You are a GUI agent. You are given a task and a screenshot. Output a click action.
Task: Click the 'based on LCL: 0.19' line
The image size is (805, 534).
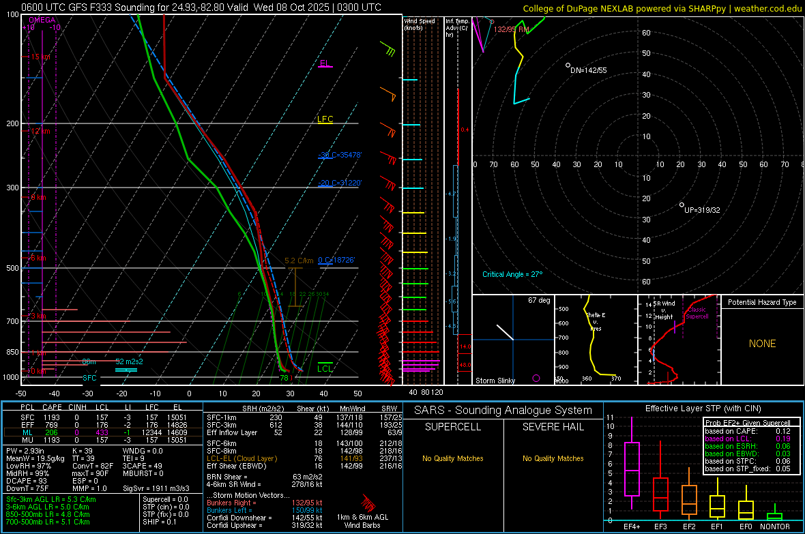click(748, 439)
